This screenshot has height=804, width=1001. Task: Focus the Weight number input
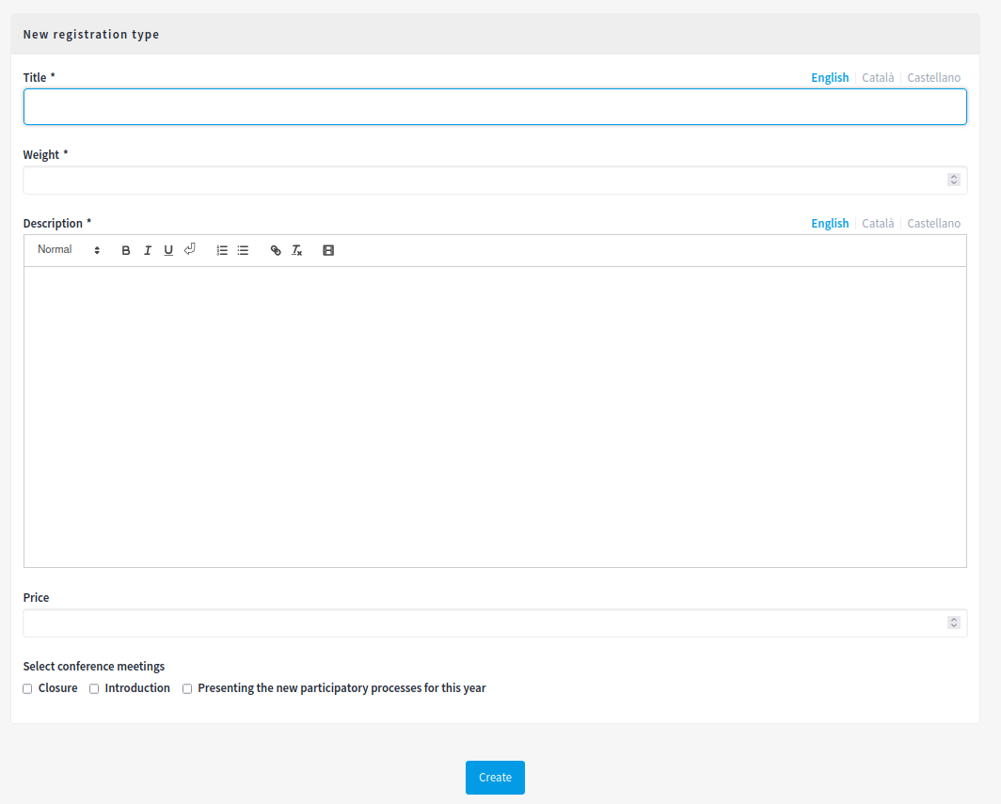[495, 180]
